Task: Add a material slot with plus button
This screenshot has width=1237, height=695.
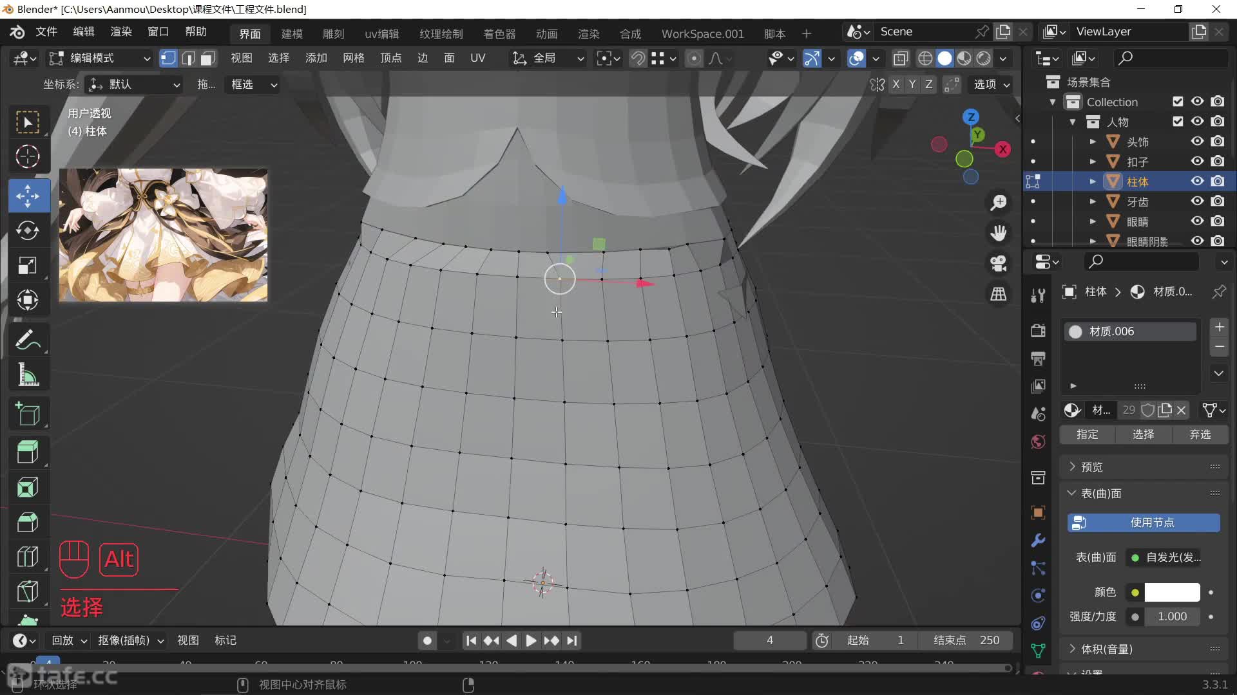Action: coord(1220,327)
